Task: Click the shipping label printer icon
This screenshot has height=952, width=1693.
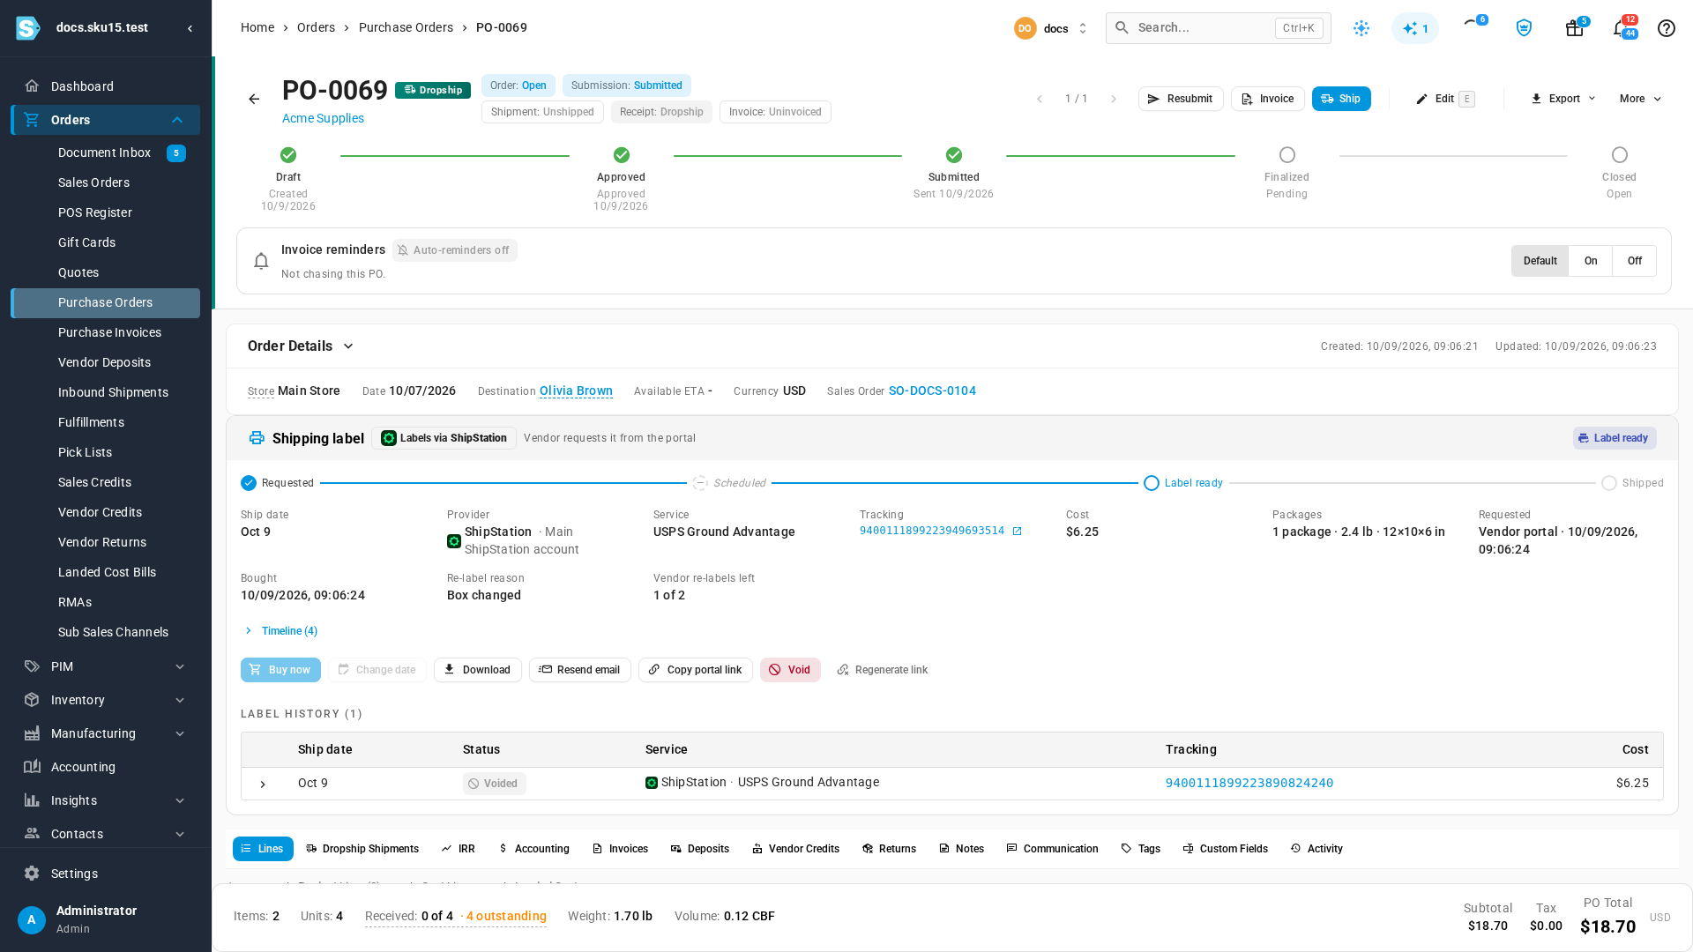Action: pyautogui.click(x=257, y=438)
